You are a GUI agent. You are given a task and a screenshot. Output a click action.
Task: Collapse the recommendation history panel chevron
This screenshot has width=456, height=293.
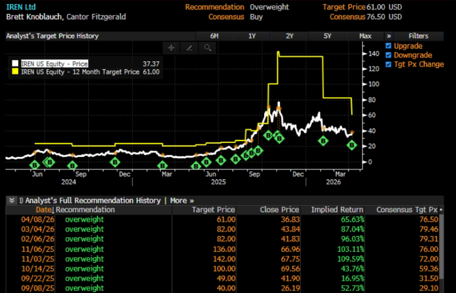(x=11, y=200)
